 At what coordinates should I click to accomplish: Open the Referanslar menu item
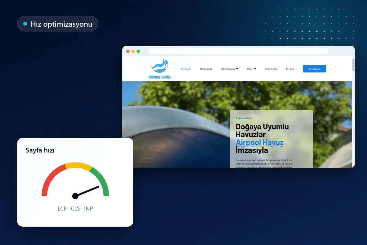(x=271, y=69)
